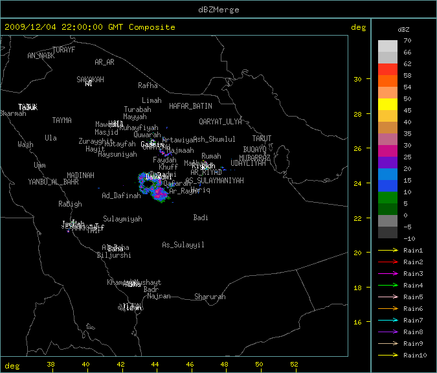Viewport: 437px width, 373px height.
Task: Click the AR_AR city label
Action: tap(104, 62)
